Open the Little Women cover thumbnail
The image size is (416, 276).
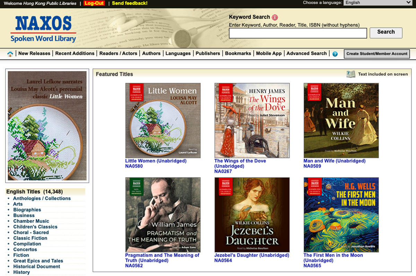click(x=163, y=120)
